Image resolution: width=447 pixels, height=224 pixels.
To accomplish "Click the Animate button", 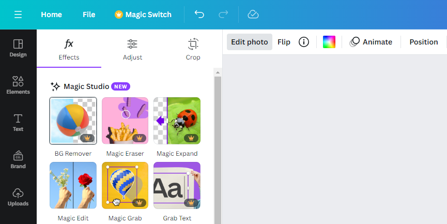I will click(371, 42).
